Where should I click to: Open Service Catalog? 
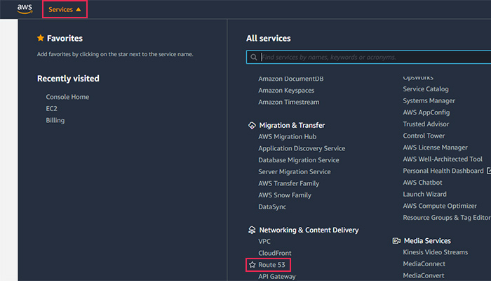tap(426, 89)
